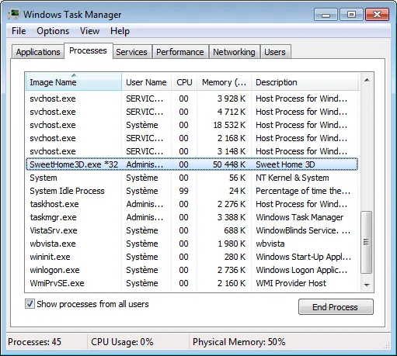
Task: Select the taskmgr.exe process row
Action: pos(192,217)
